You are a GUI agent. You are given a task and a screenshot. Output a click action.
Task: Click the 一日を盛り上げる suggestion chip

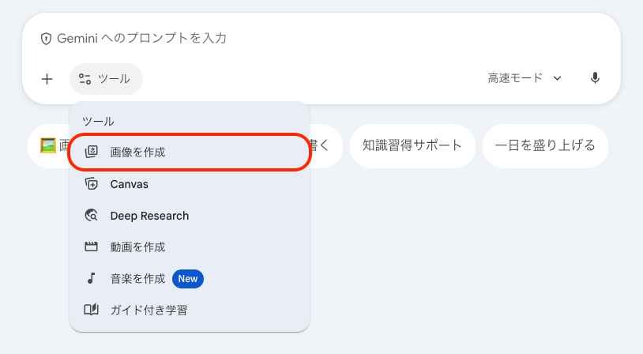pyautogui.click(x=545, y=145)
